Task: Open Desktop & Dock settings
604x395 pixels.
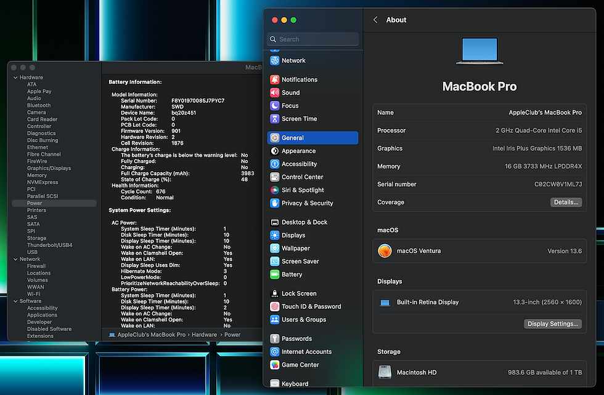Action: [312, 222]
